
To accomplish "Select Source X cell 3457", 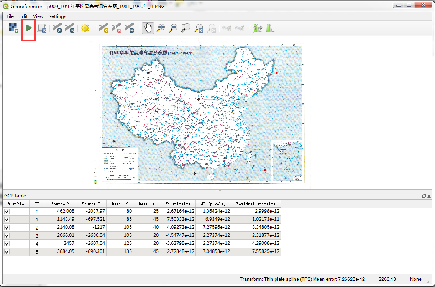I will coord(60,243).
